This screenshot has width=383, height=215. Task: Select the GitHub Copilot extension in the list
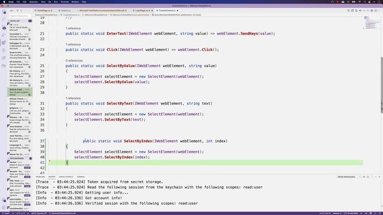pyautogui.click(x=20, y=92)
